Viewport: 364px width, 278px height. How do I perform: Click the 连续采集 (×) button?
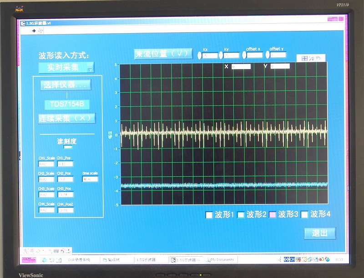66,118
